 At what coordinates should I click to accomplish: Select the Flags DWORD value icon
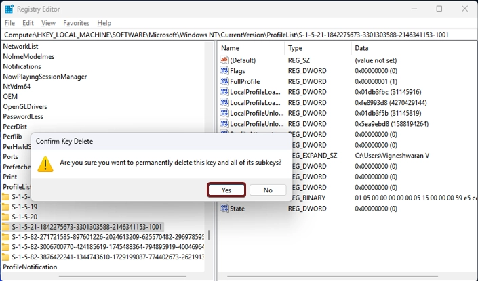coord(224,70)
